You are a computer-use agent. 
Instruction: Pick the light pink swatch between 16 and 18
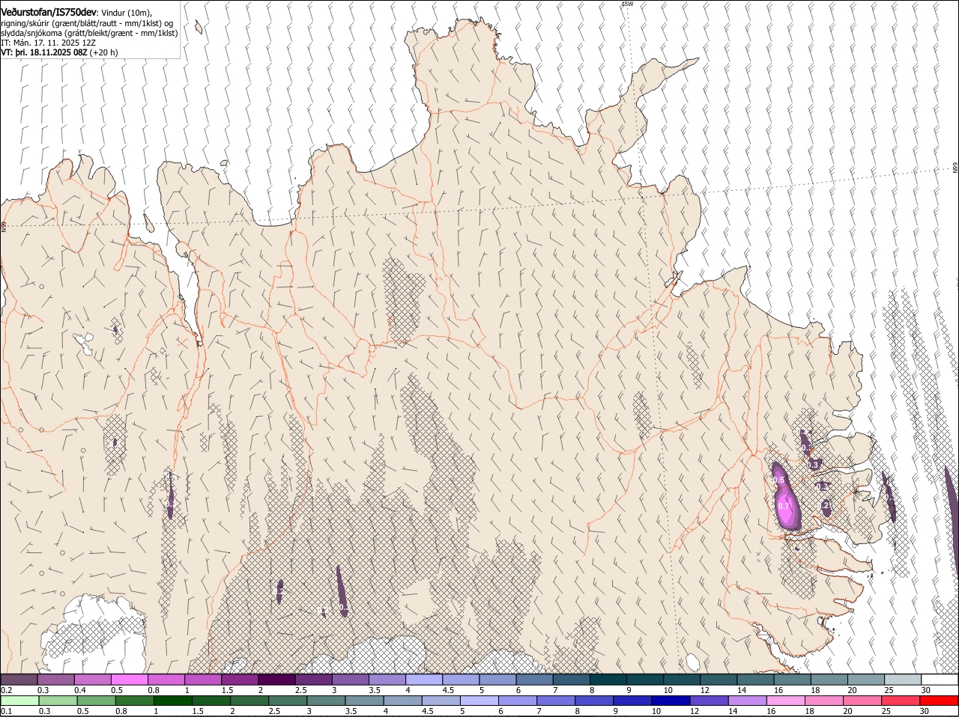click(x=785, y=701)
